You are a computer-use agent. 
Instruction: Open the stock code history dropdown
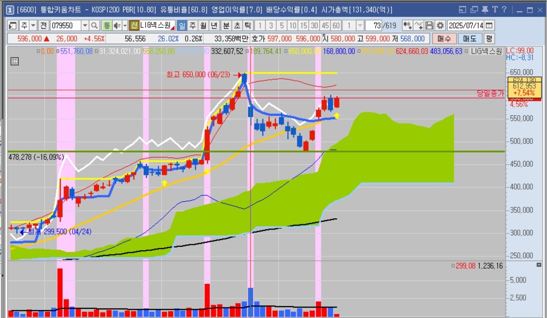pyautogui.click(x=85, y=26)
